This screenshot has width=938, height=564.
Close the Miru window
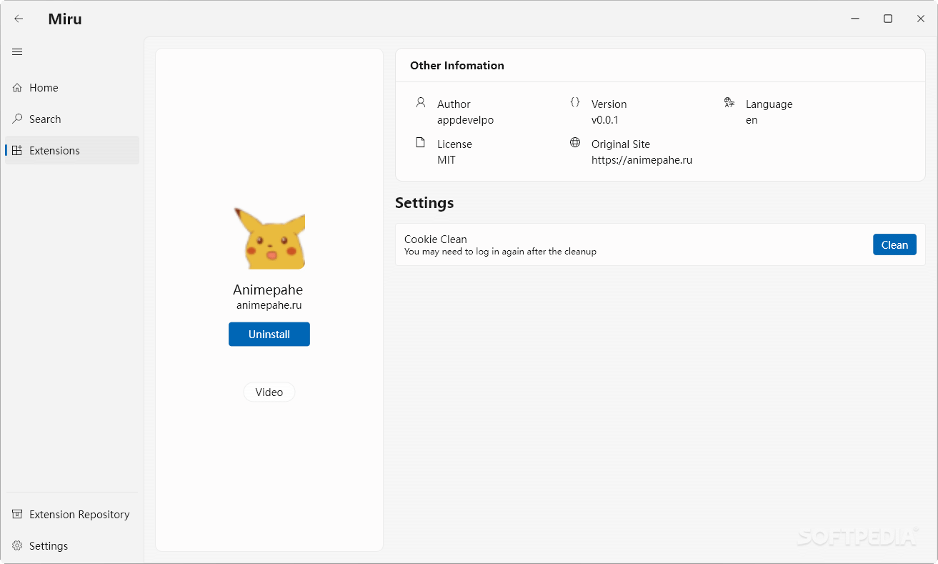pos(921,19)
